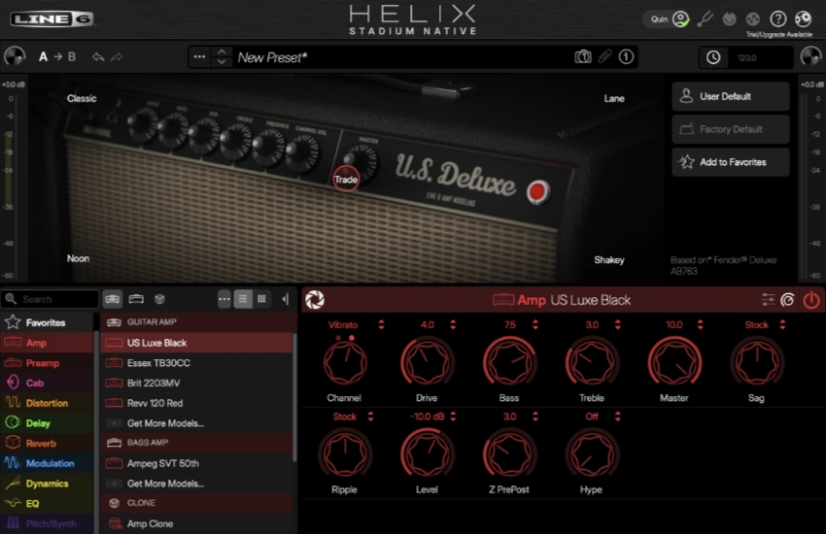Image resolution: width=826 pixels, height=534 pixels.
Task: Open the tuner via the tuning fork icon
Action: [x=705, y=19]
